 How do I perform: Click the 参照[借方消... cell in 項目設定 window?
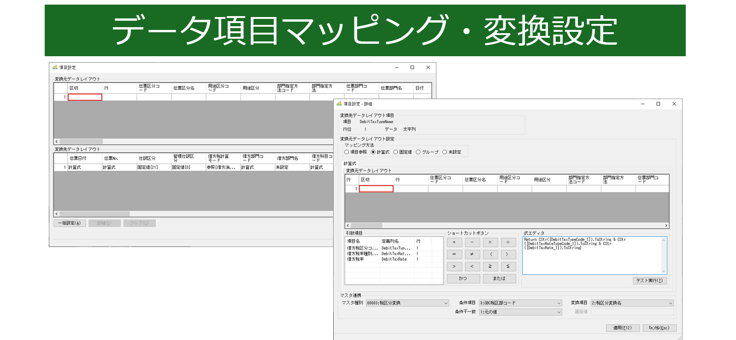click(223, 167)
